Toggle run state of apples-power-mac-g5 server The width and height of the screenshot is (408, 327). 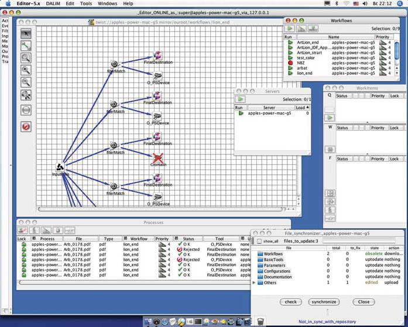[241, 113]
